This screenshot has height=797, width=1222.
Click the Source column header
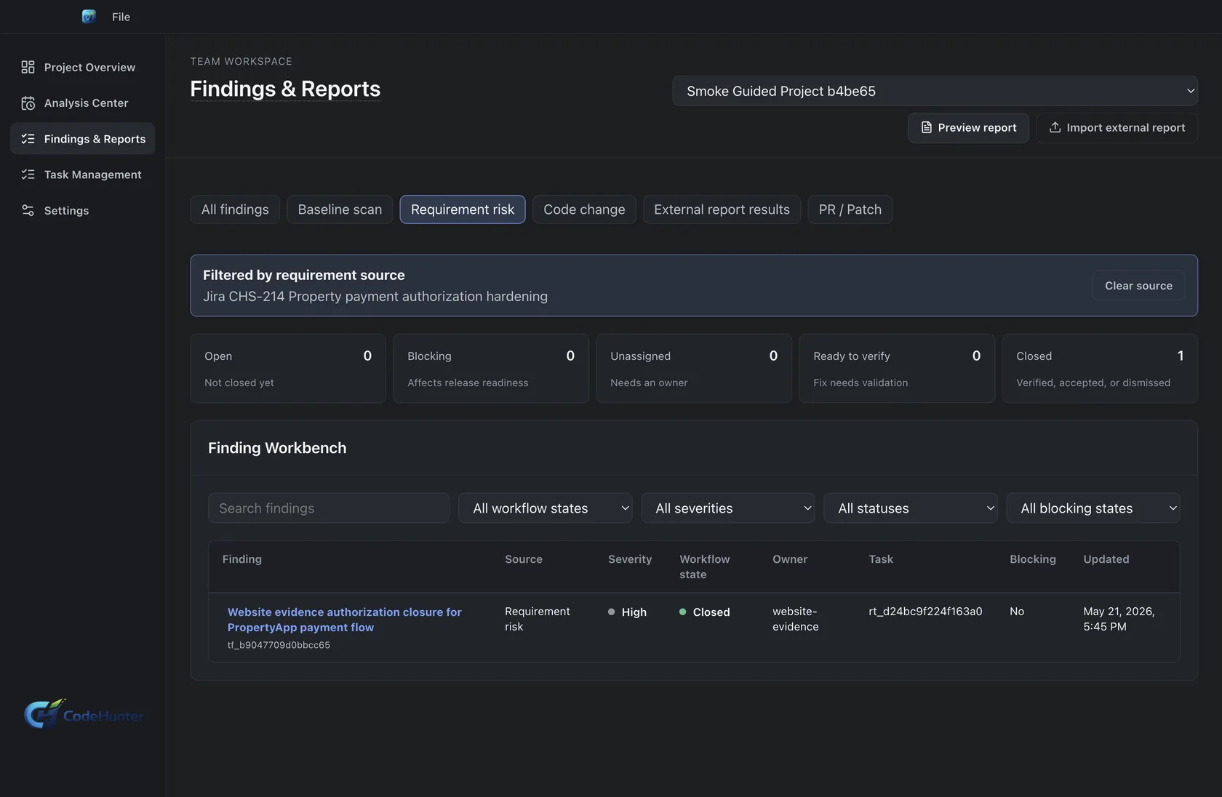click(524, 559)
